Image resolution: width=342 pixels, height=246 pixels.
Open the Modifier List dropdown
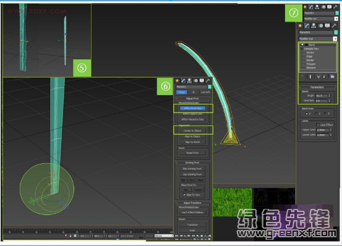tap(318, 38)
